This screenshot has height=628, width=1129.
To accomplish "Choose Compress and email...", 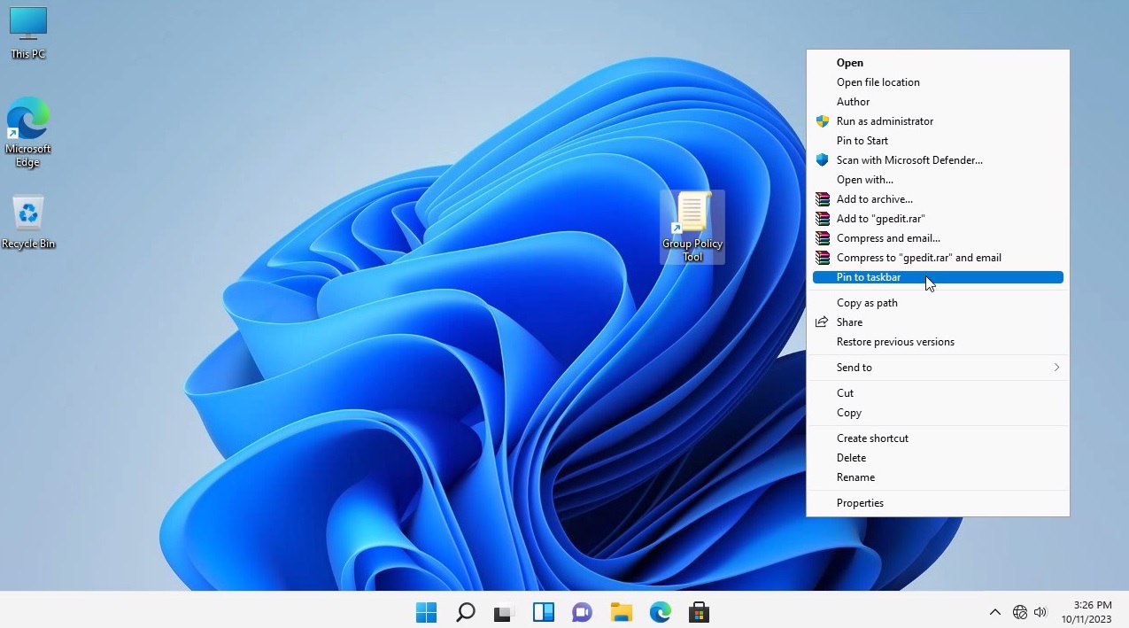I will pos(938,238).
